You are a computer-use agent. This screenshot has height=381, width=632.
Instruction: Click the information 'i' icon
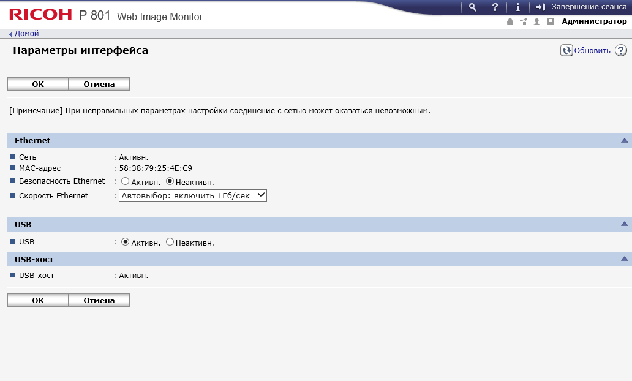point(517,7)
